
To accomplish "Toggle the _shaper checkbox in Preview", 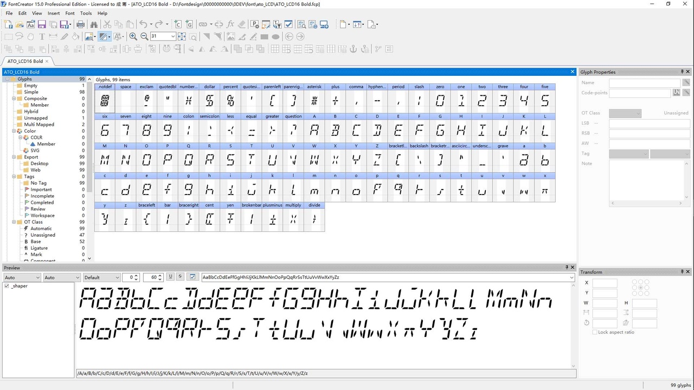I will point(7,286).
